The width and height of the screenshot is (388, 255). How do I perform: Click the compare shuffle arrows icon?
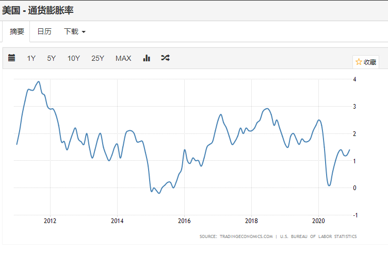[x=165, y=58]
